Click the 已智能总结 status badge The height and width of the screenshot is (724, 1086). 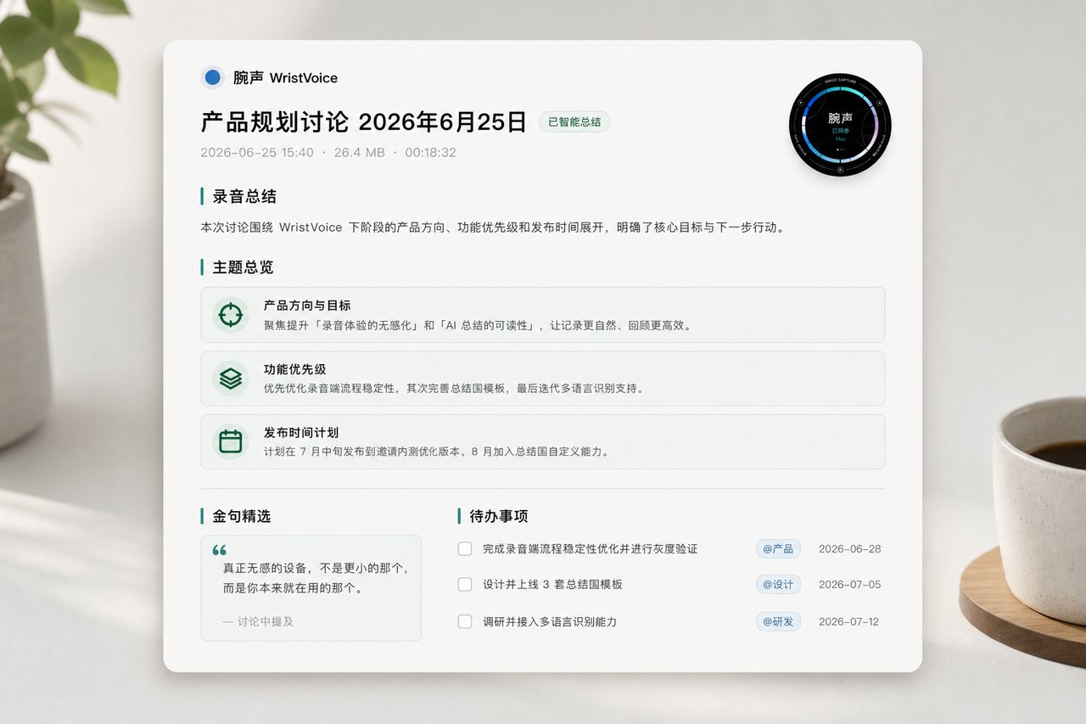tap(574, 121)
